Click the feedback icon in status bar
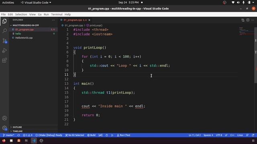The width and height of the screenshot is (257, 144). [247, 135]
